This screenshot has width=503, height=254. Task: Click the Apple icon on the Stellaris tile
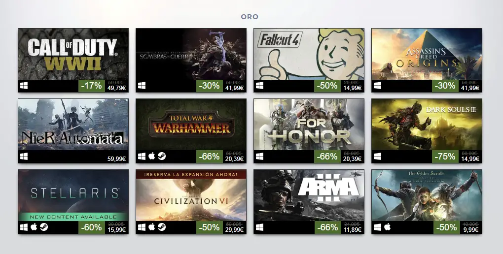coord(34,227)
